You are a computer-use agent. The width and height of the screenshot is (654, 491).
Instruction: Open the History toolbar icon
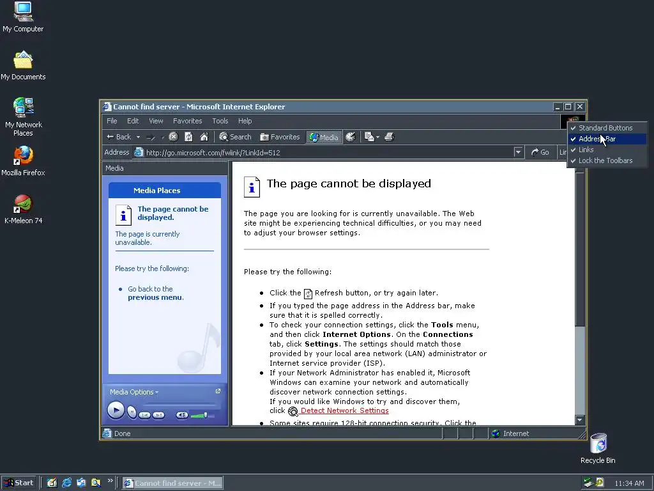[351, 137]
